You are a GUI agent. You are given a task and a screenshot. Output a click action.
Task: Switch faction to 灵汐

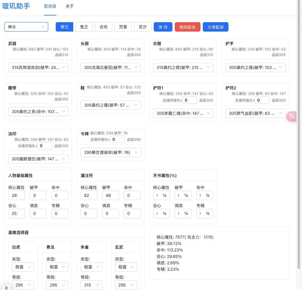pos(142,27)
